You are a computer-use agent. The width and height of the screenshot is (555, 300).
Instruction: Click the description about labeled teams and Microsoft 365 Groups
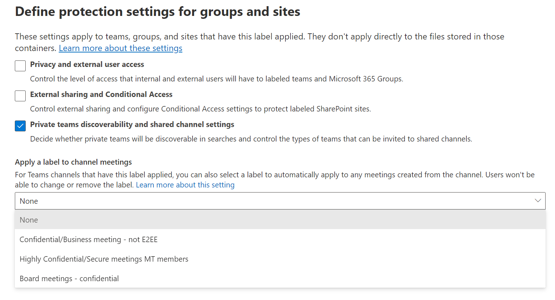point(216,79)
